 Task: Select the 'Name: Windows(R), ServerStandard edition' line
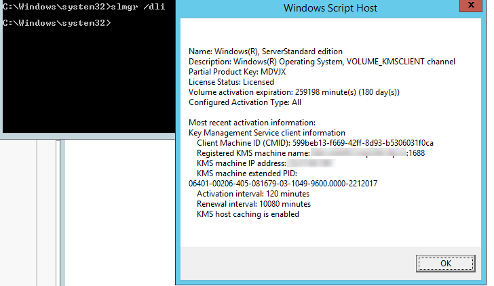coord(265,52)
